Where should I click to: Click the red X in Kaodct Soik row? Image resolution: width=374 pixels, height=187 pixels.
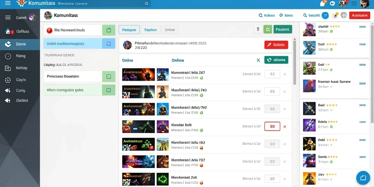pos(285,127)
